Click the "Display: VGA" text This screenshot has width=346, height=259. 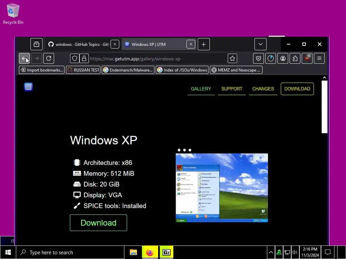pos(103,195)
